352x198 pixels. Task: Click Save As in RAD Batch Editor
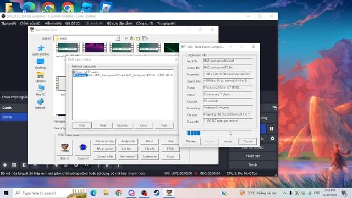click(x=123, y=125)
